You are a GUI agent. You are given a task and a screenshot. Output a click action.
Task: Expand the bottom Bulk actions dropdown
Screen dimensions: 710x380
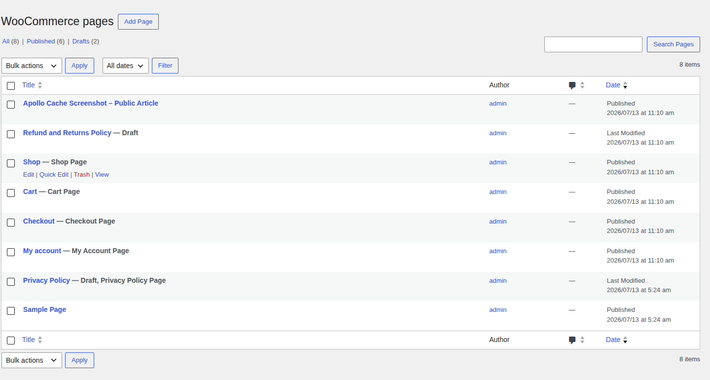(x=32, y=360)
